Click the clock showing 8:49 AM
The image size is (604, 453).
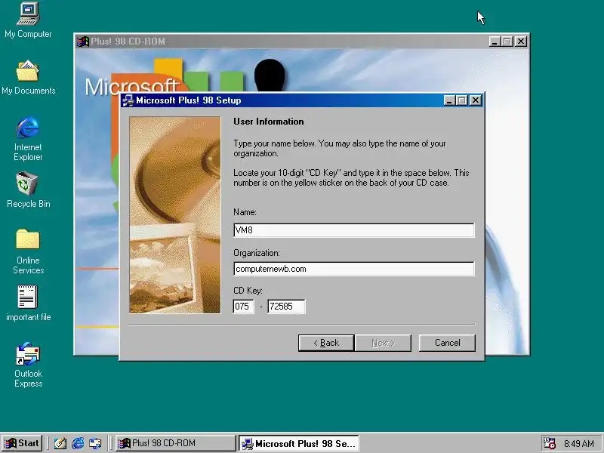click(579, 444)
